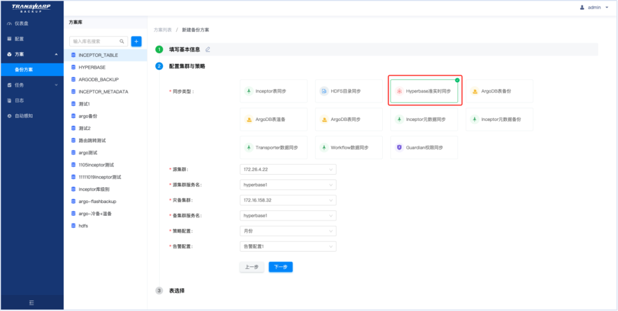Choose the Inceptor元数据备份 sync type
Viewport: 618px width, 311px height.
tap(500, 119)
